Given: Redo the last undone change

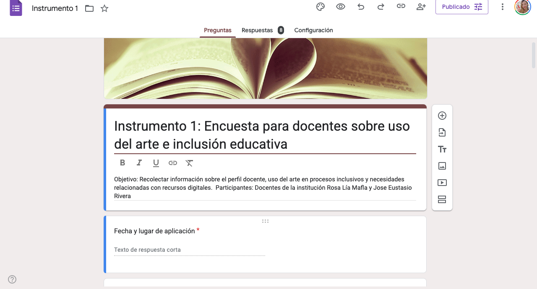Looking at the screenshot, I should pos(381,7).
